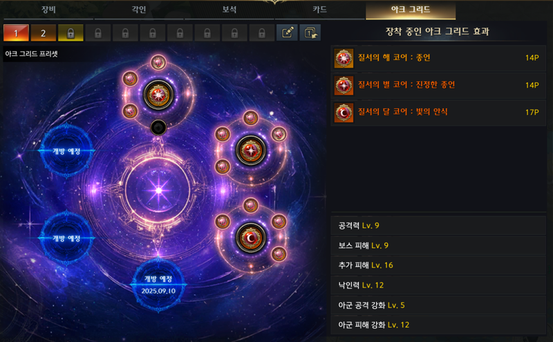Click the empty black gem slot below the sun core
This screenshot has height=342, width=553.
click(x=158, y=128)
